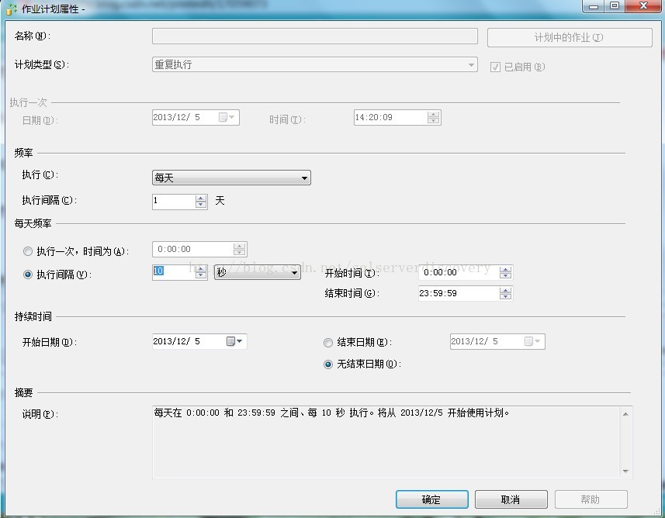Click summary box scroll down arrow
The width and height of the screenshot is (665, 518).
point(625,471)
